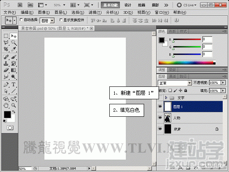This screenshot has width=229, height=172.
Task: Select the Clone Stamp tool
Action: [6, 63]
